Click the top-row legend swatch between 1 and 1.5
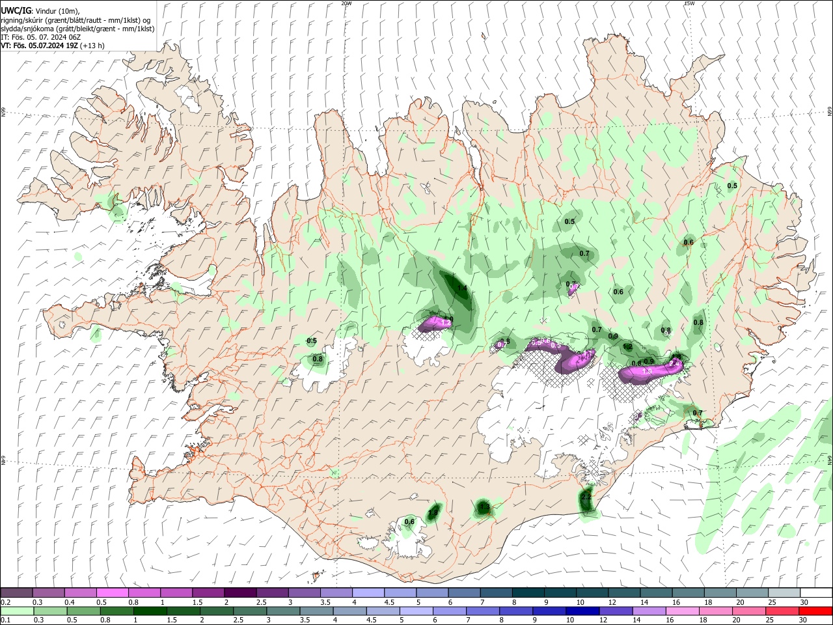This screenshot has width=833, height=625. click(x=176, y=592)
